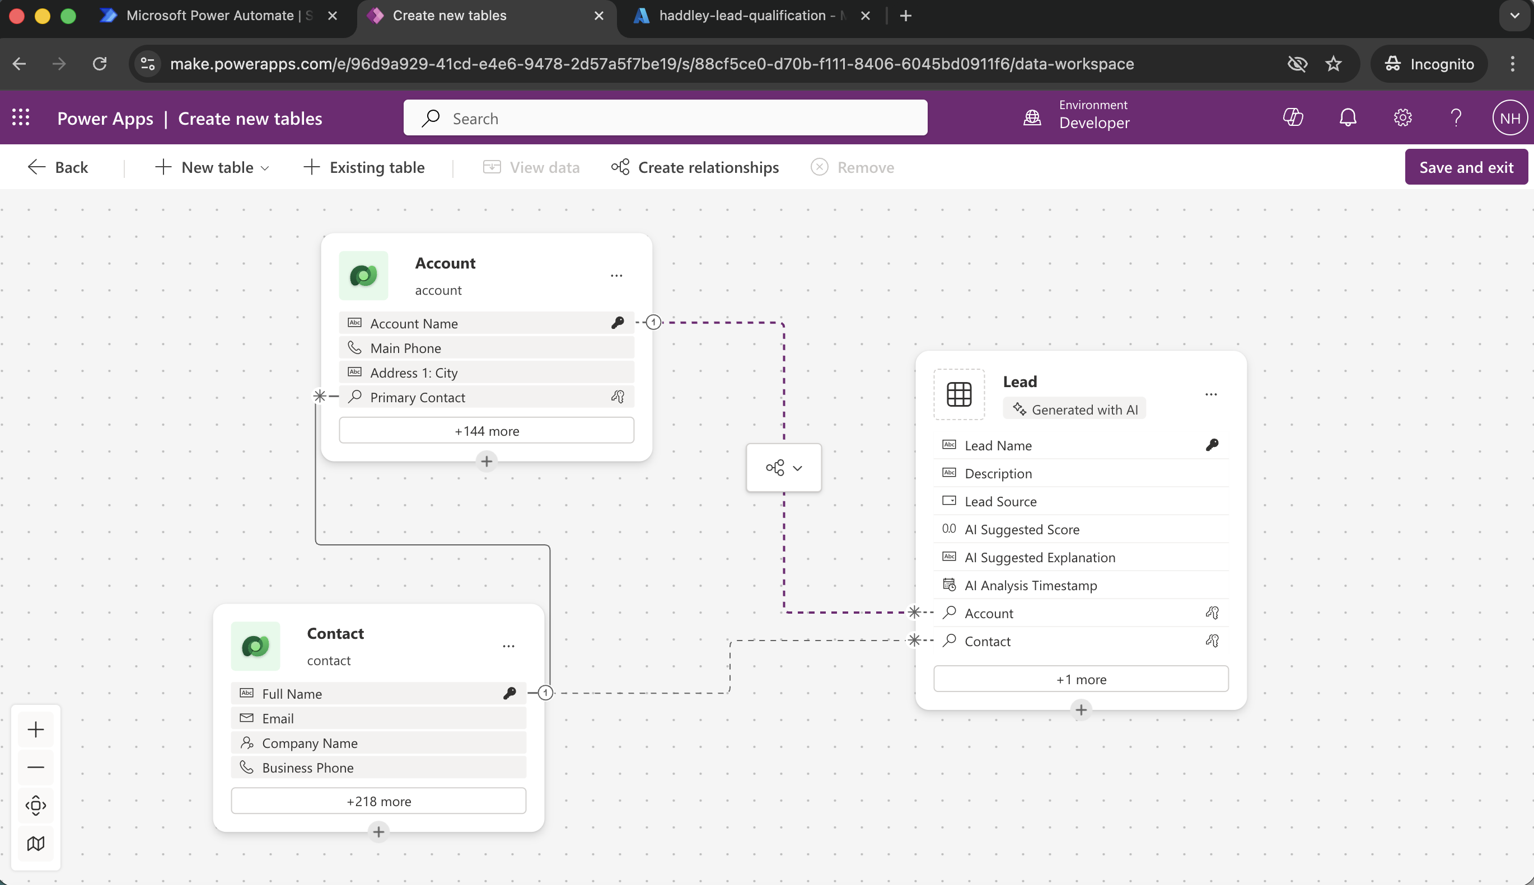The width and height of the screenshot is (1534, 885).
Task: Open the settings gear
Action: tap(1401, 117)
